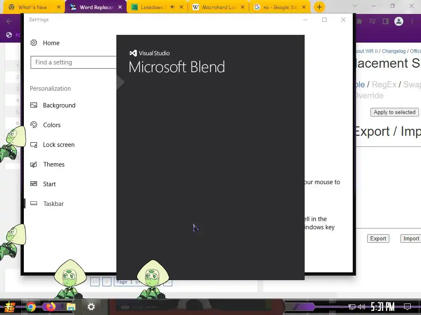Click the volume icon in system tray
This screenshot has width=421, height=315.
pos(362,307)
